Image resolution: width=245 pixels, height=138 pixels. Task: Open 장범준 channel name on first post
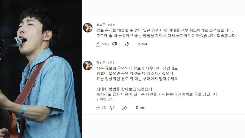pos(101,25)
